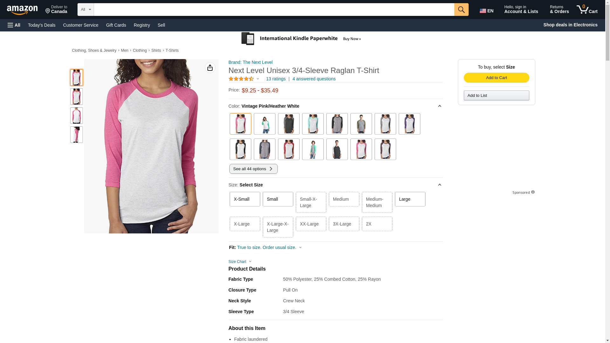Open the All search category dropdown
This screenshot has height=343, width=610.
click(85, 10)
